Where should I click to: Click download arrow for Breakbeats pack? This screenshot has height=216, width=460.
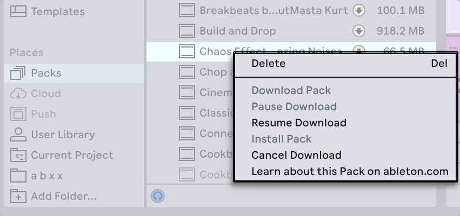pyautogui.click(x=358, y=10)
